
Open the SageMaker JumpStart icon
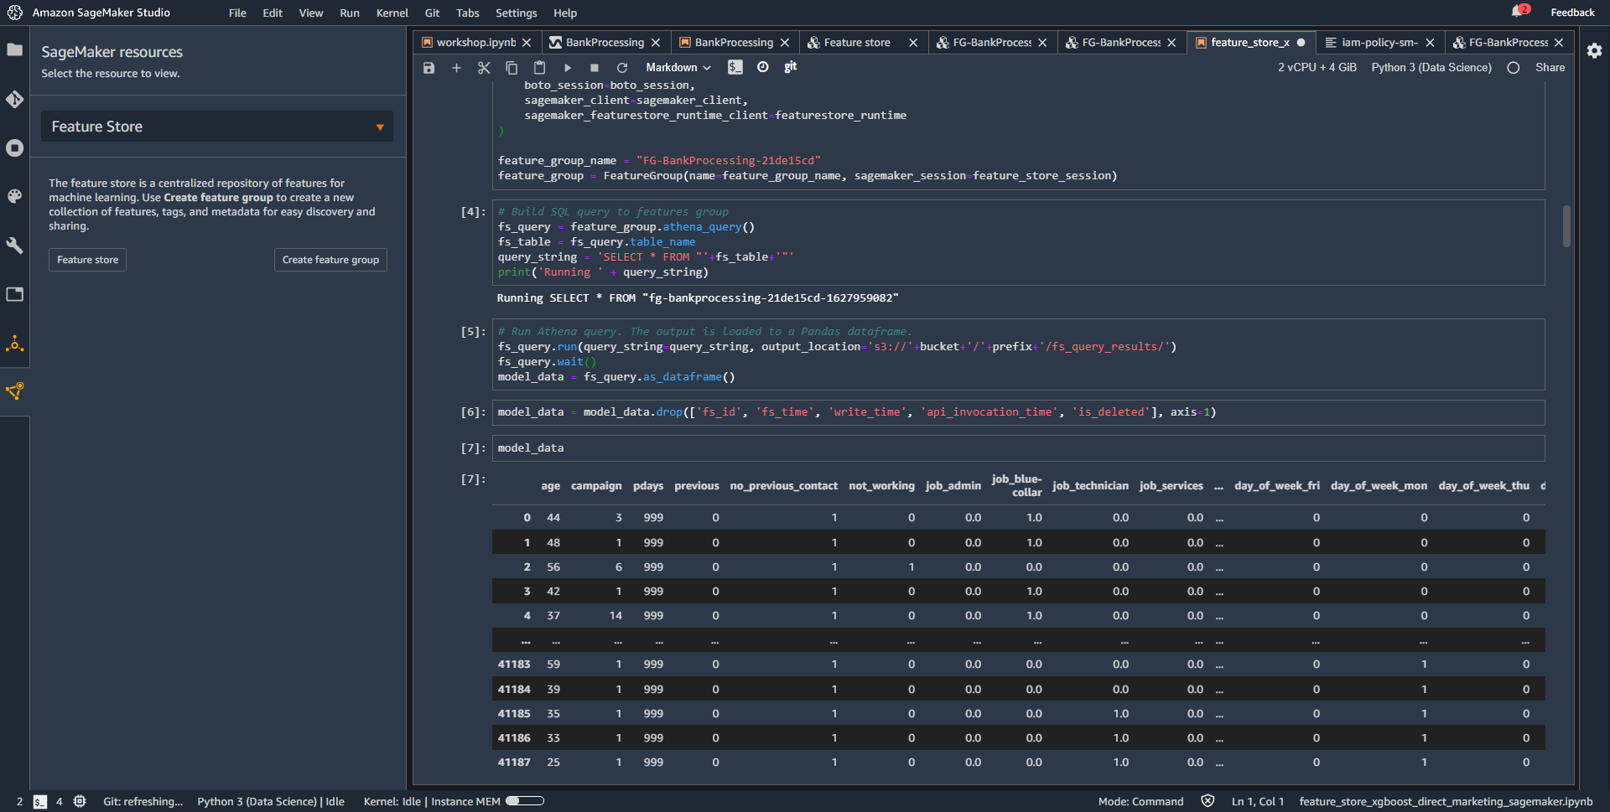click(14, 344)
